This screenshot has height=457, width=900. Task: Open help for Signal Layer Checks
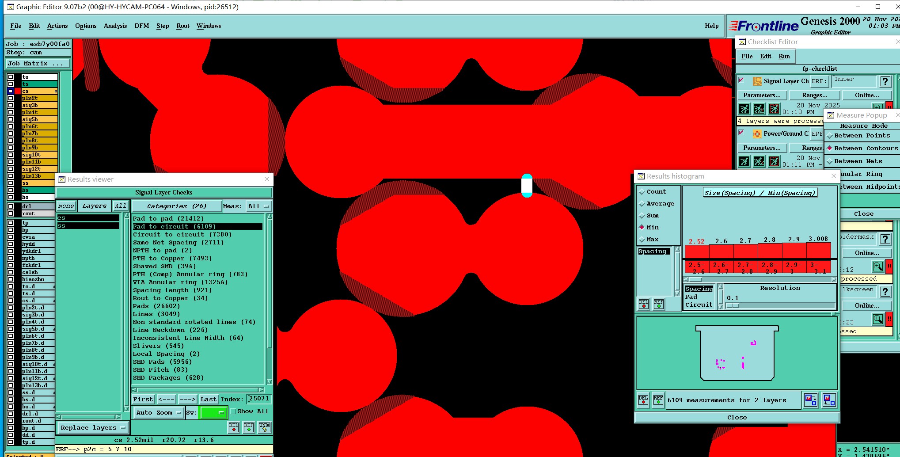(x=885, y=81)
